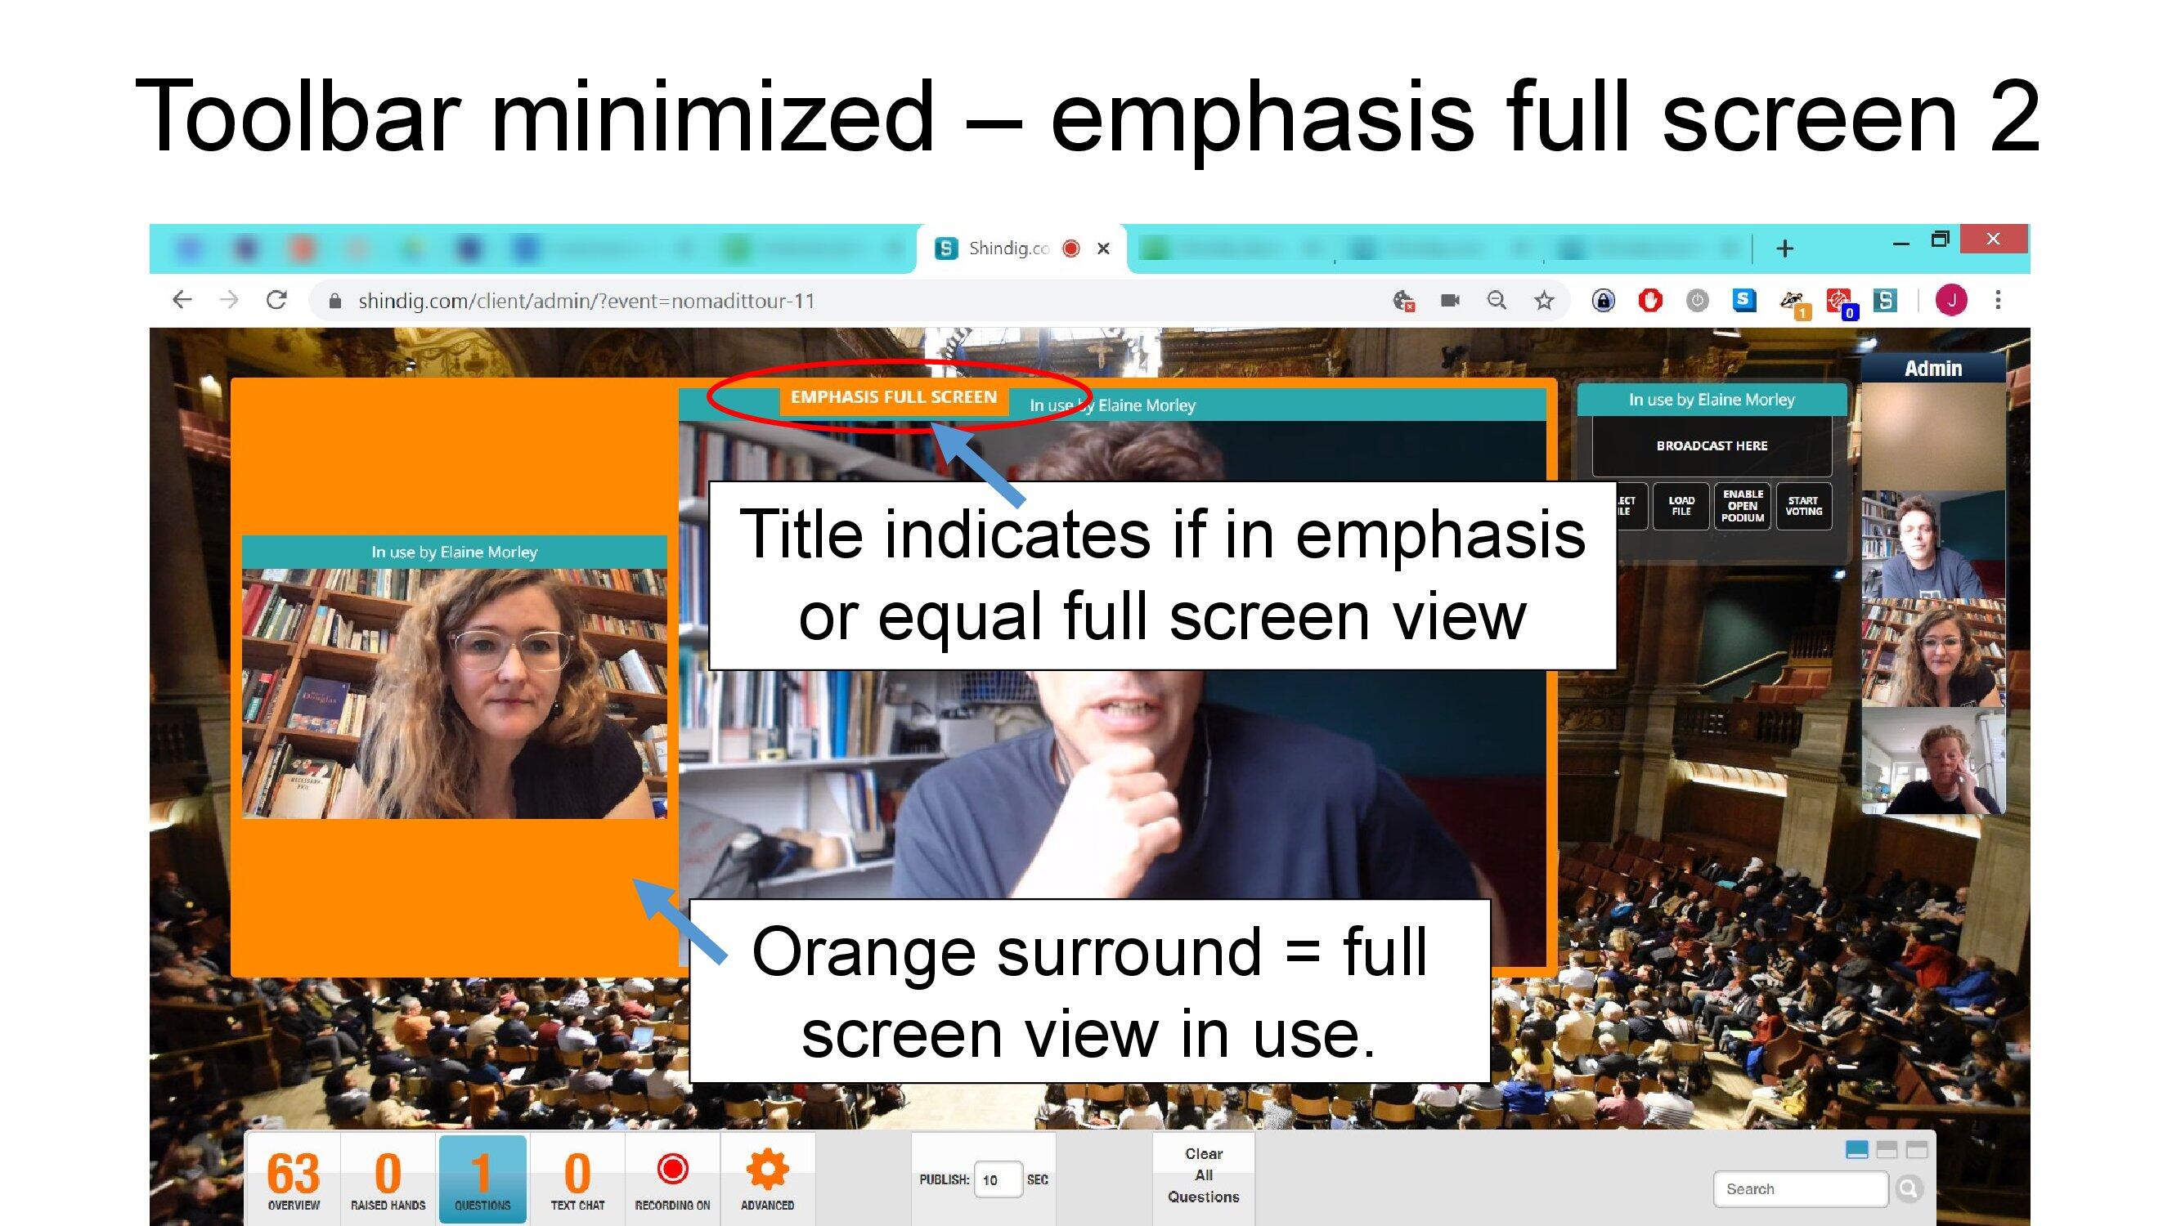Open the Text Chat tab

point(577,1179)
